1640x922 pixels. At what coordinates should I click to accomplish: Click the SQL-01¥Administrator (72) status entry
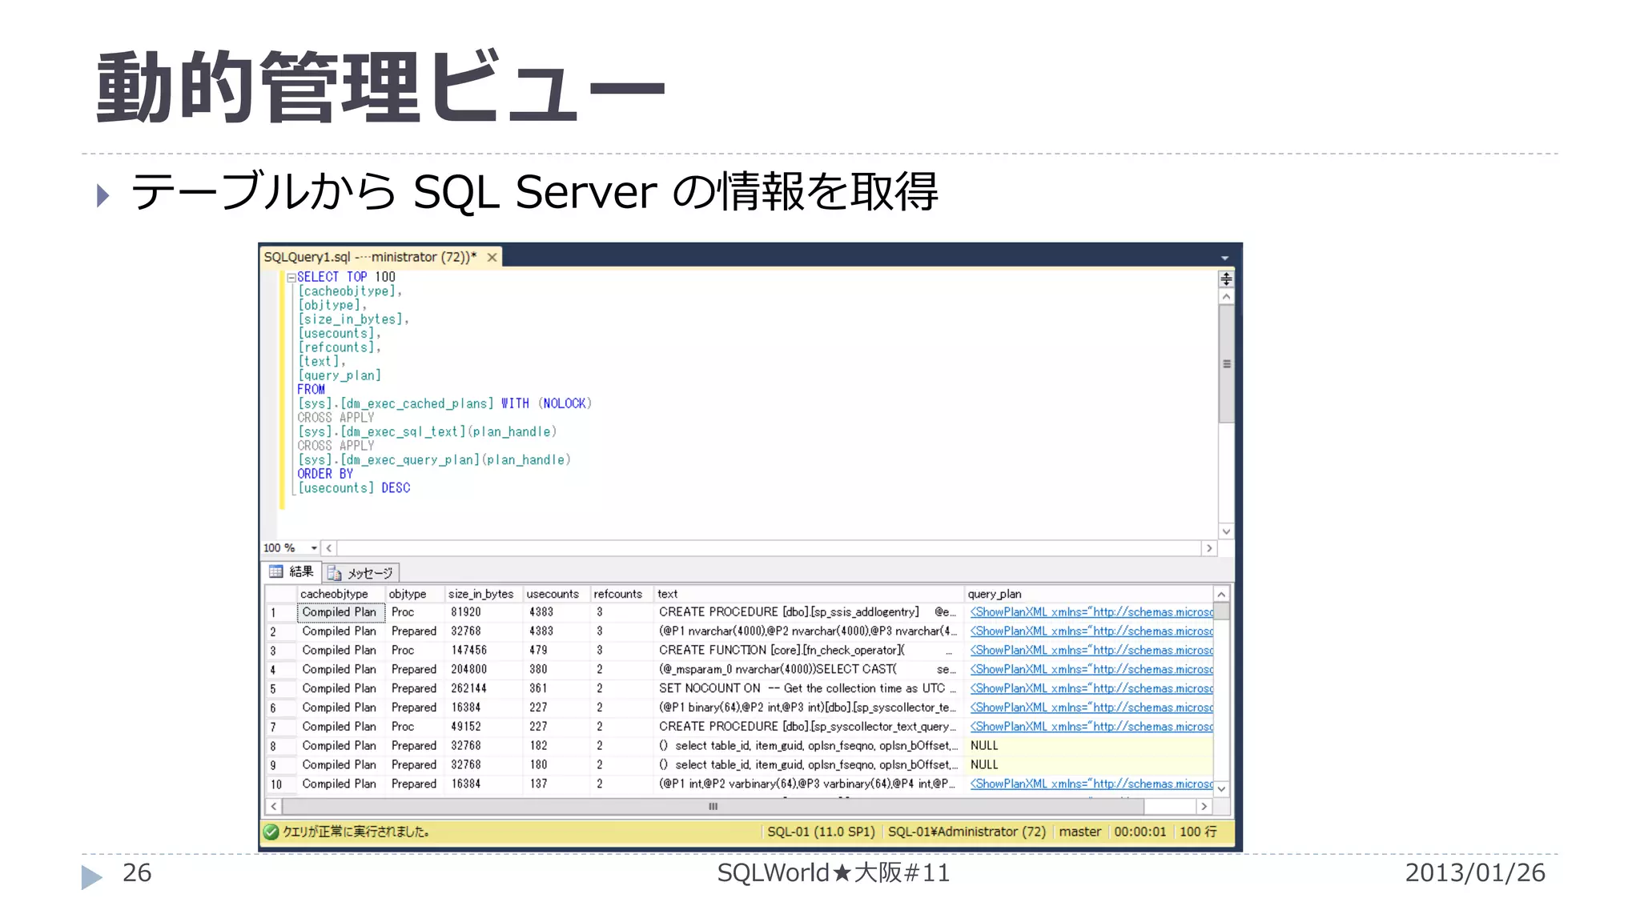(x=967, y=832)
